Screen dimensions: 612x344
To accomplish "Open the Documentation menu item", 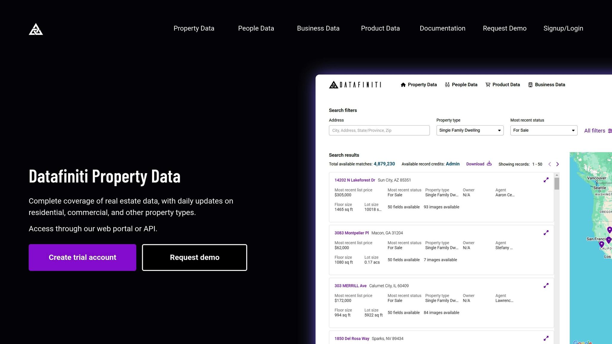I will click(x=442, y=28).
